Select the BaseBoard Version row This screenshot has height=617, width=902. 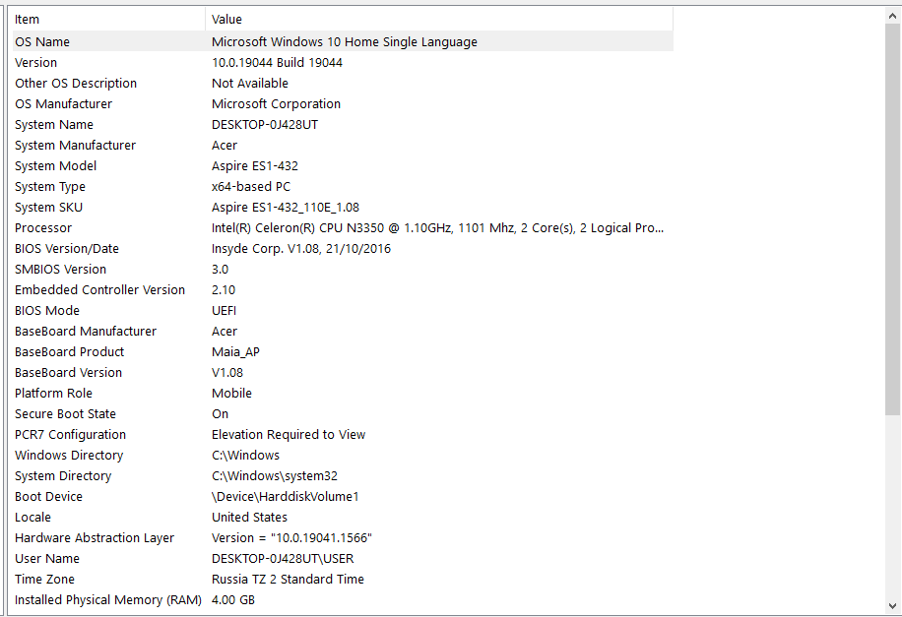tap(343, 373)
